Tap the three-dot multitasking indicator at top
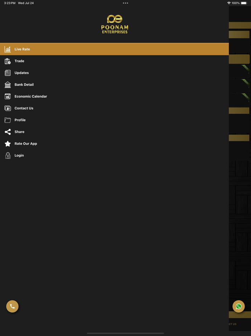 point(126,3)
